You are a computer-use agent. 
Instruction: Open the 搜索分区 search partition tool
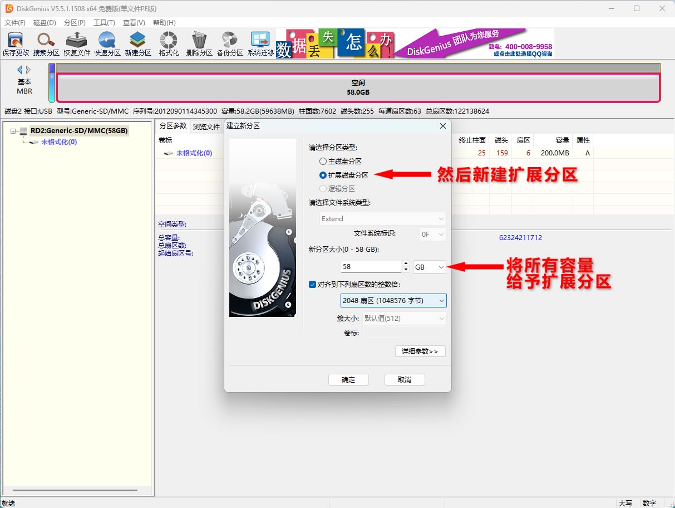(x=46, y=44)
